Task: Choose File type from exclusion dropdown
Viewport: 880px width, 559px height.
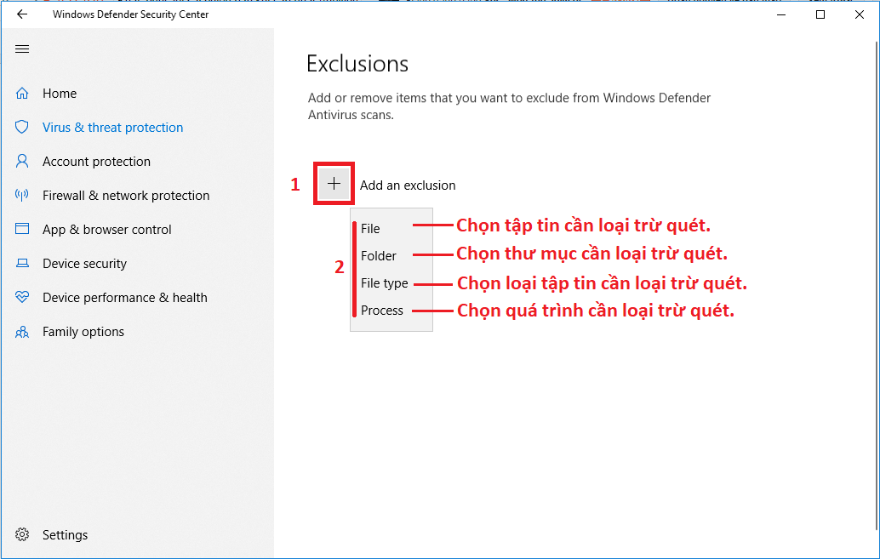Action: click(x=385, y=282)
